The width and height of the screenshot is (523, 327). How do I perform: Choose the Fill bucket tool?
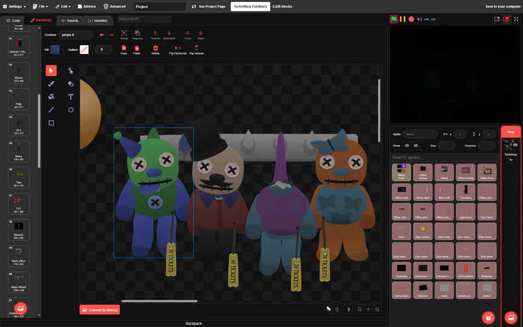tap(51, 97)
